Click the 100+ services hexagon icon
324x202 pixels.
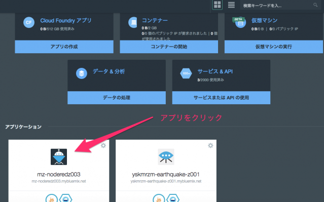186,73
